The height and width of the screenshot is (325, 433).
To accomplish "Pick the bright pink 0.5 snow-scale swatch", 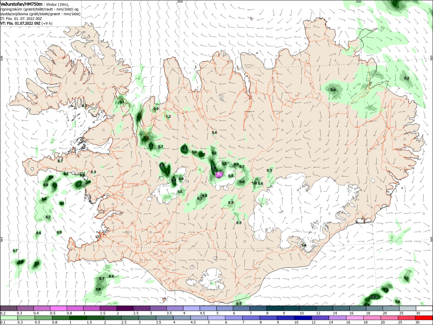I will click(x=58, y=308).
